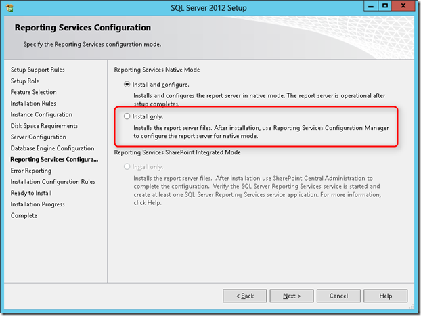Click 'Feature Selection' step in sidebar
421x316 pixels.
[34, 92]
